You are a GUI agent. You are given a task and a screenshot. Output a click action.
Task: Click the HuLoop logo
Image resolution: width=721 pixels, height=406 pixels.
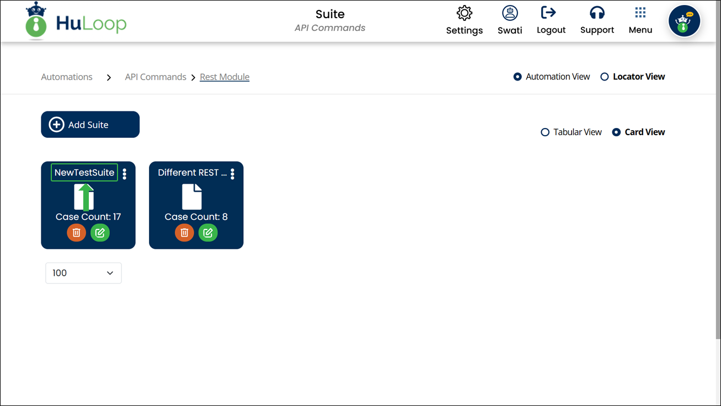tap(76, 21)
